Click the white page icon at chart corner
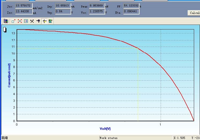The width and height of the screenshot is (200, 140). (x=5, y=30)
